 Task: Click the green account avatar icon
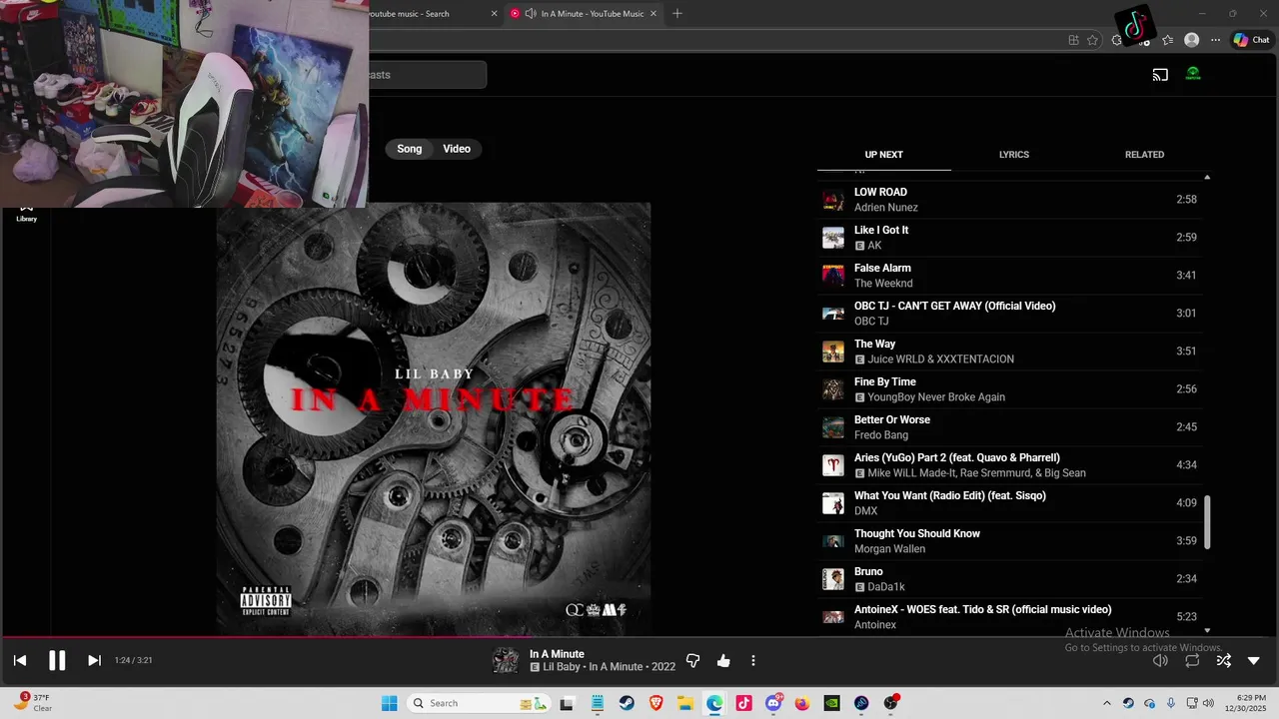click(x=1193, y=74)
